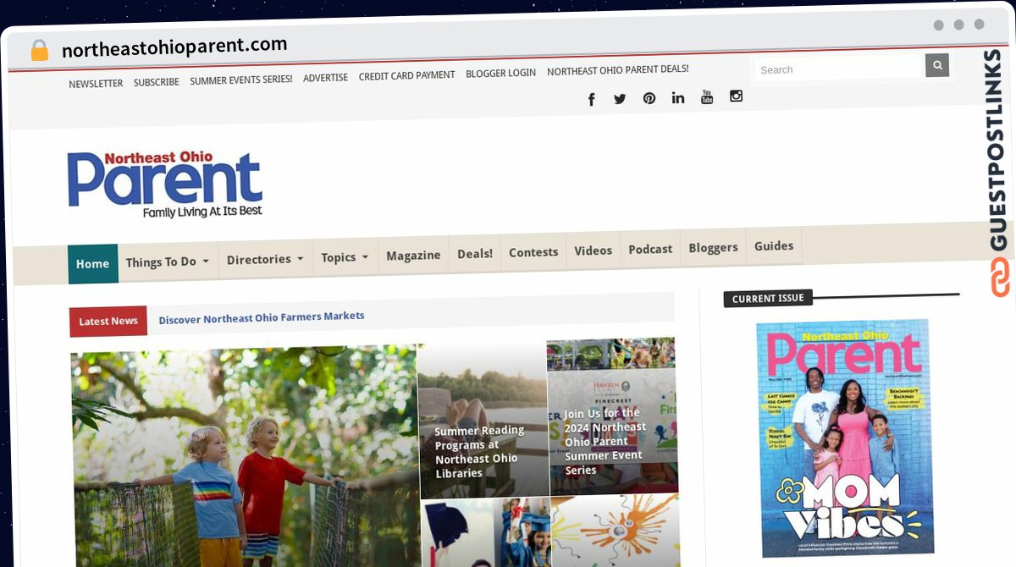Open the Newsletter link
1016x567 pixels.
click(96, 84)
